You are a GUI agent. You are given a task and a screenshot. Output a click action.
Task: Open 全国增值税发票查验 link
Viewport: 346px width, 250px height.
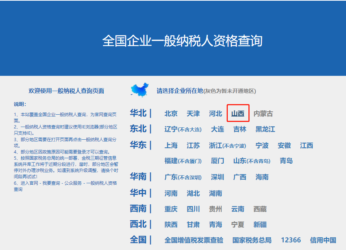pos(194,240)
